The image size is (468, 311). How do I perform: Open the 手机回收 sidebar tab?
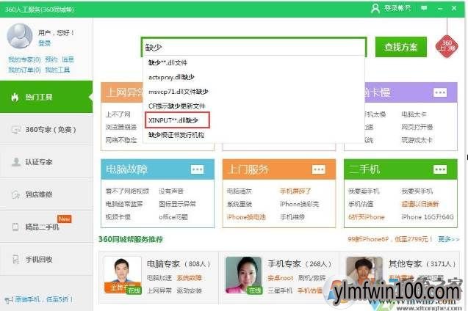click(46, 259)
